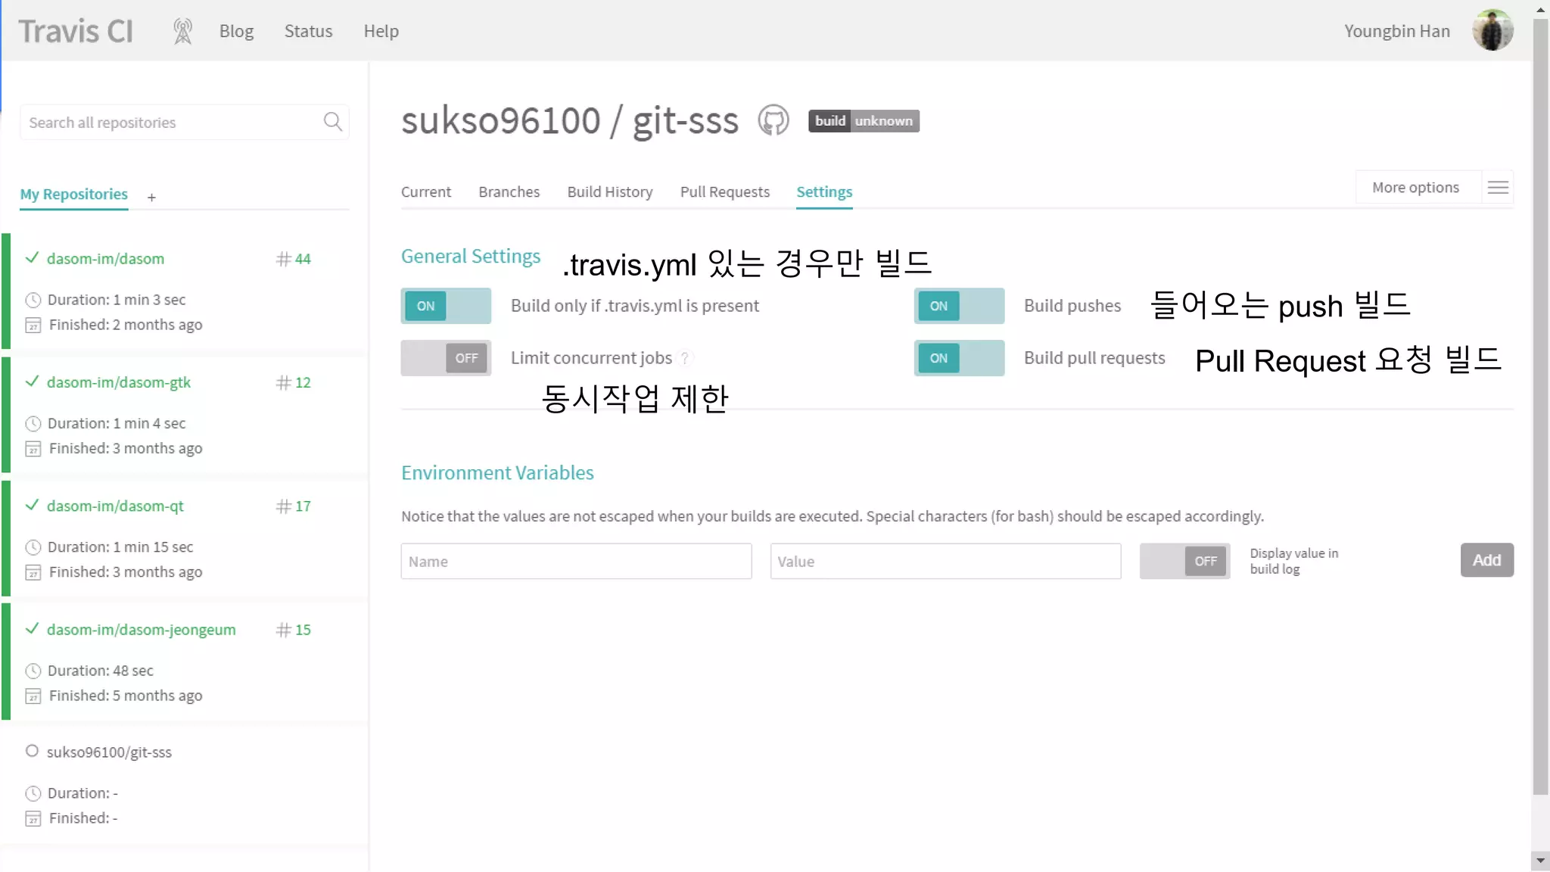Click the Add environment variable button
This screenshot has height=872, width=1550.
[x=1486, y=560]
